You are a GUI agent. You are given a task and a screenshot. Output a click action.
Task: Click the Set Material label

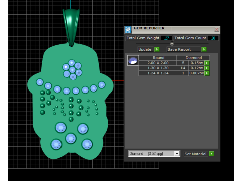point(195,154)
